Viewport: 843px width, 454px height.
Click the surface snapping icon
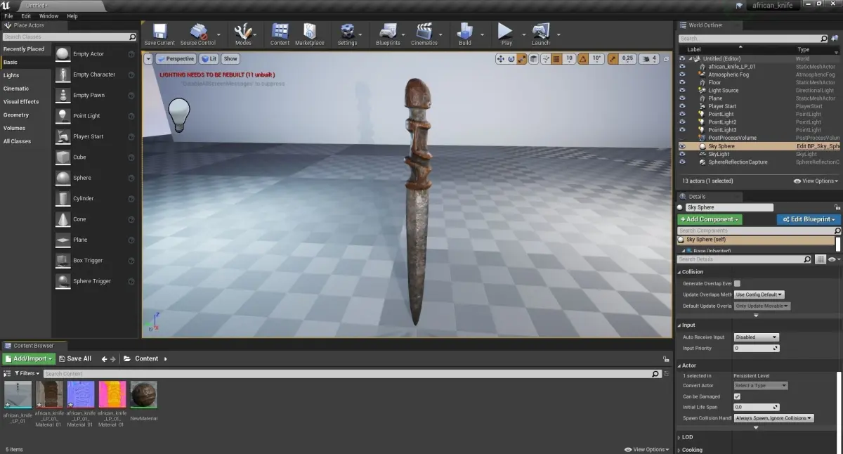click(547, 59)
